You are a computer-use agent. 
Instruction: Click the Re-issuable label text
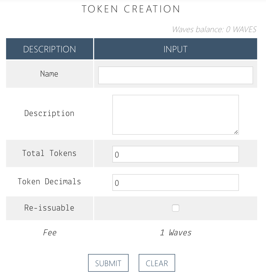pos(49,208)
